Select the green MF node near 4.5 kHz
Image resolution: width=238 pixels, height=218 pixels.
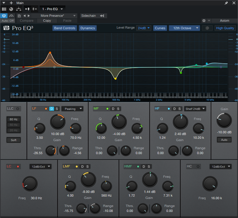pyautogui.click(x=181, y=73)
